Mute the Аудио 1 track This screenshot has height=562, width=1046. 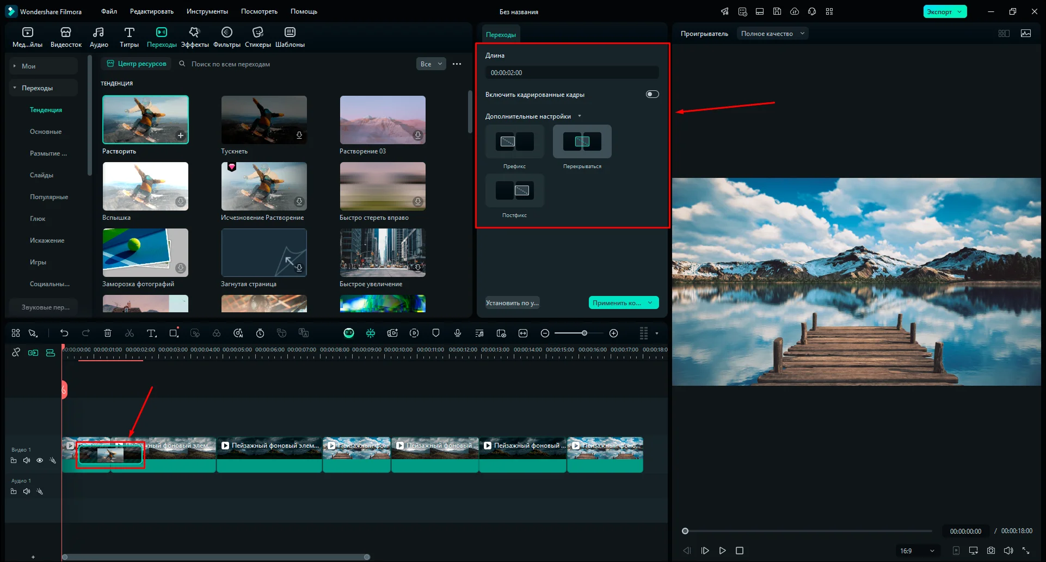pos(27,491)
